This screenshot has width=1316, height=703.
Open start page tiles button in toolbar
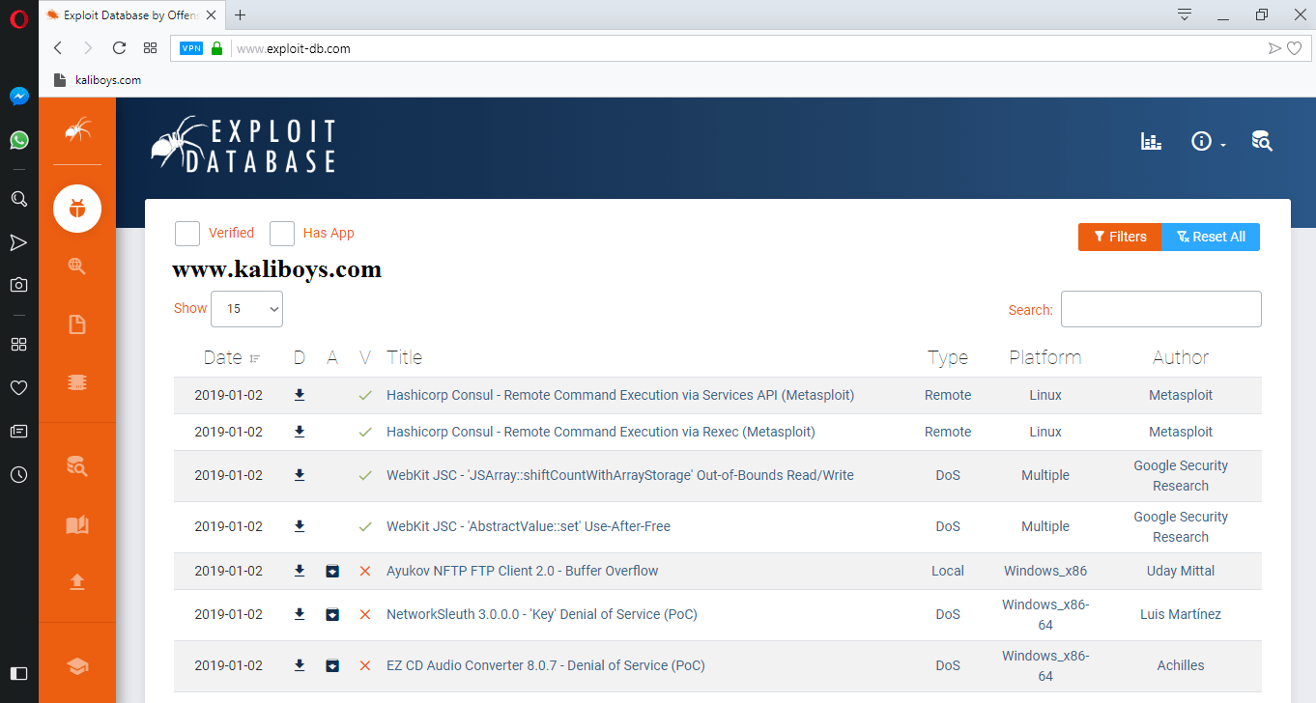[150, 48]
